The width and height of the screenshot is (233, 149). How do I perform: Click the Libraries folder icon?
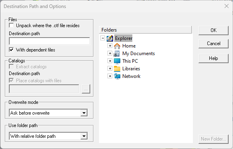(117, 69)
